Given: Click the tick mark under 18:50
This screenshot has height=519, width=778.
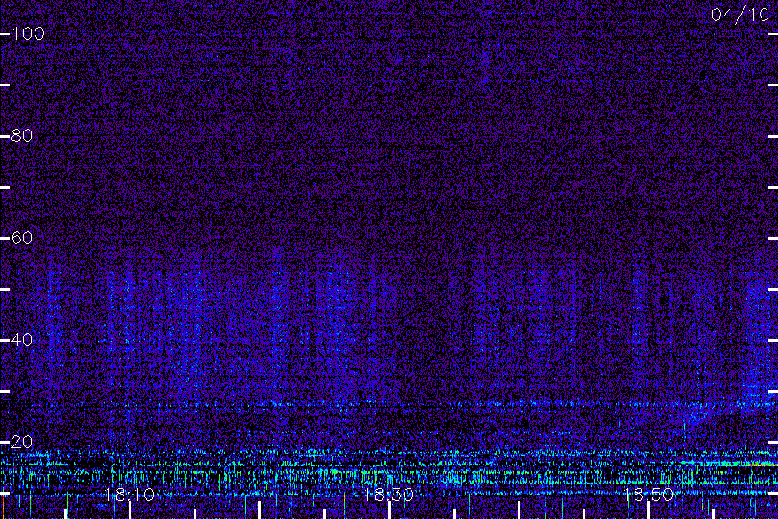Looking at the screenshot, I should point(648,510).
